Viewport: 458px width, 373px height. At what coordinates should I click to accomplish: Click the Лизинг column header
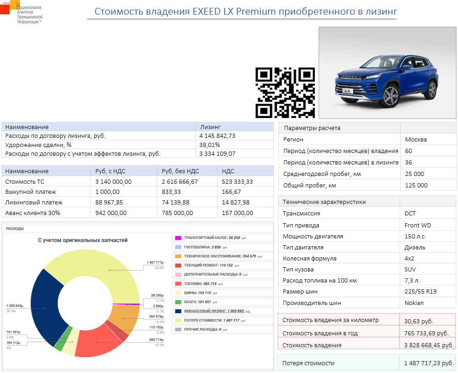tap(210, 127)
